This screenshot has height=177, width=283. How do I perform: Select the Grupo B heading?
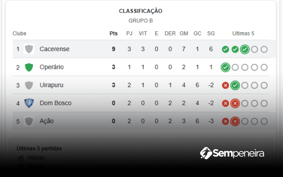pyautogui.click(x=141, y=20)
